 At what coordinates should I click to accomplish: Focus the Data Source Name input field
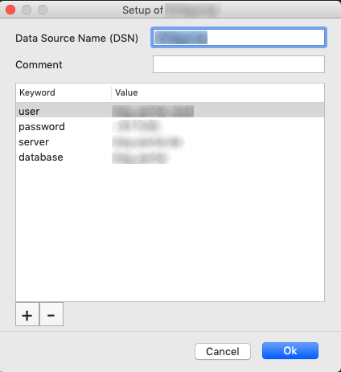pos(239,38)
